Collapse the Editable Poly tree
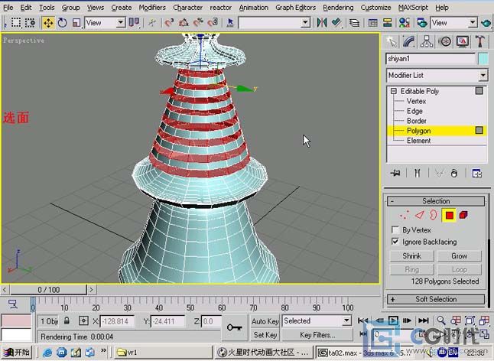 pos(394,91)
